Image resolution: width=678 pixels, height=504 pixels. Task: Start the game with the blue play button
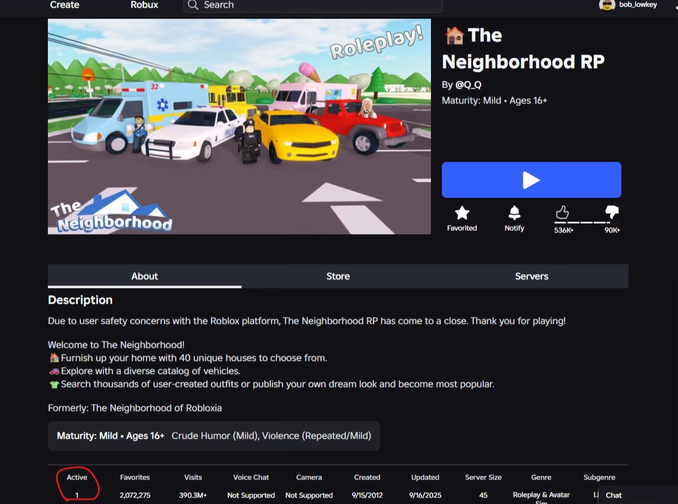(531, 180)
